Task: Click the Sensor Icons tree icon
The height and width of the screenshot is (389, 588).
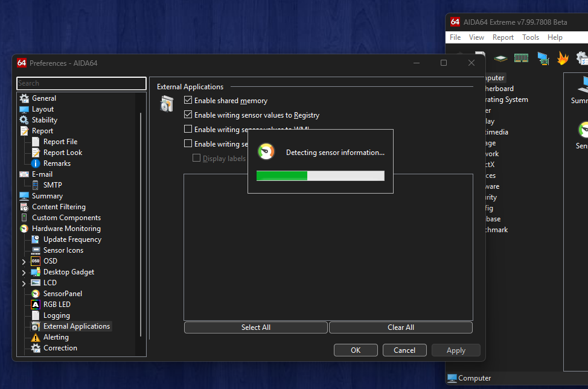Action: tap(36, 250)
